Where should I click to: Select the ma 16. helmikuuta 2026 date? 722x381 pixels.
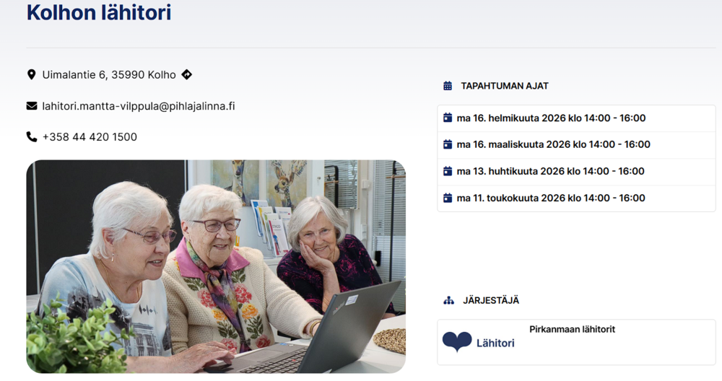(551, 118)
